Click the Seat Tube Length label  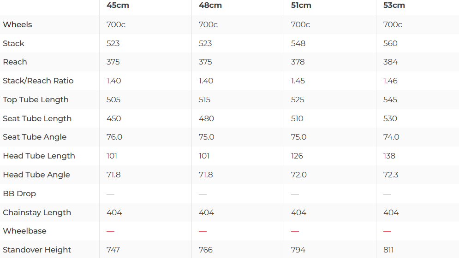click(x=37, y=118)
